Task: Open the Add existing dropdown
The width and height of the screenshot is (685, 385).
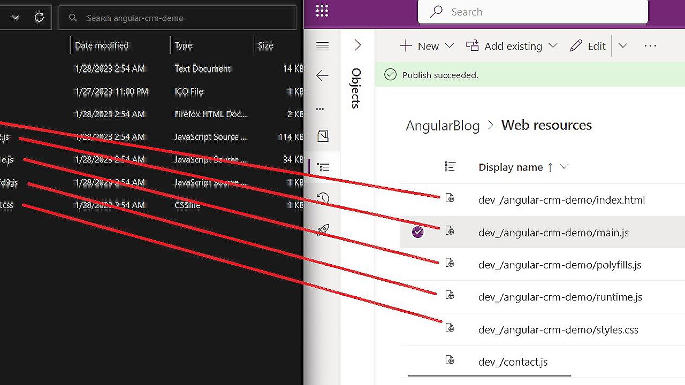Action: pos(553,46)
